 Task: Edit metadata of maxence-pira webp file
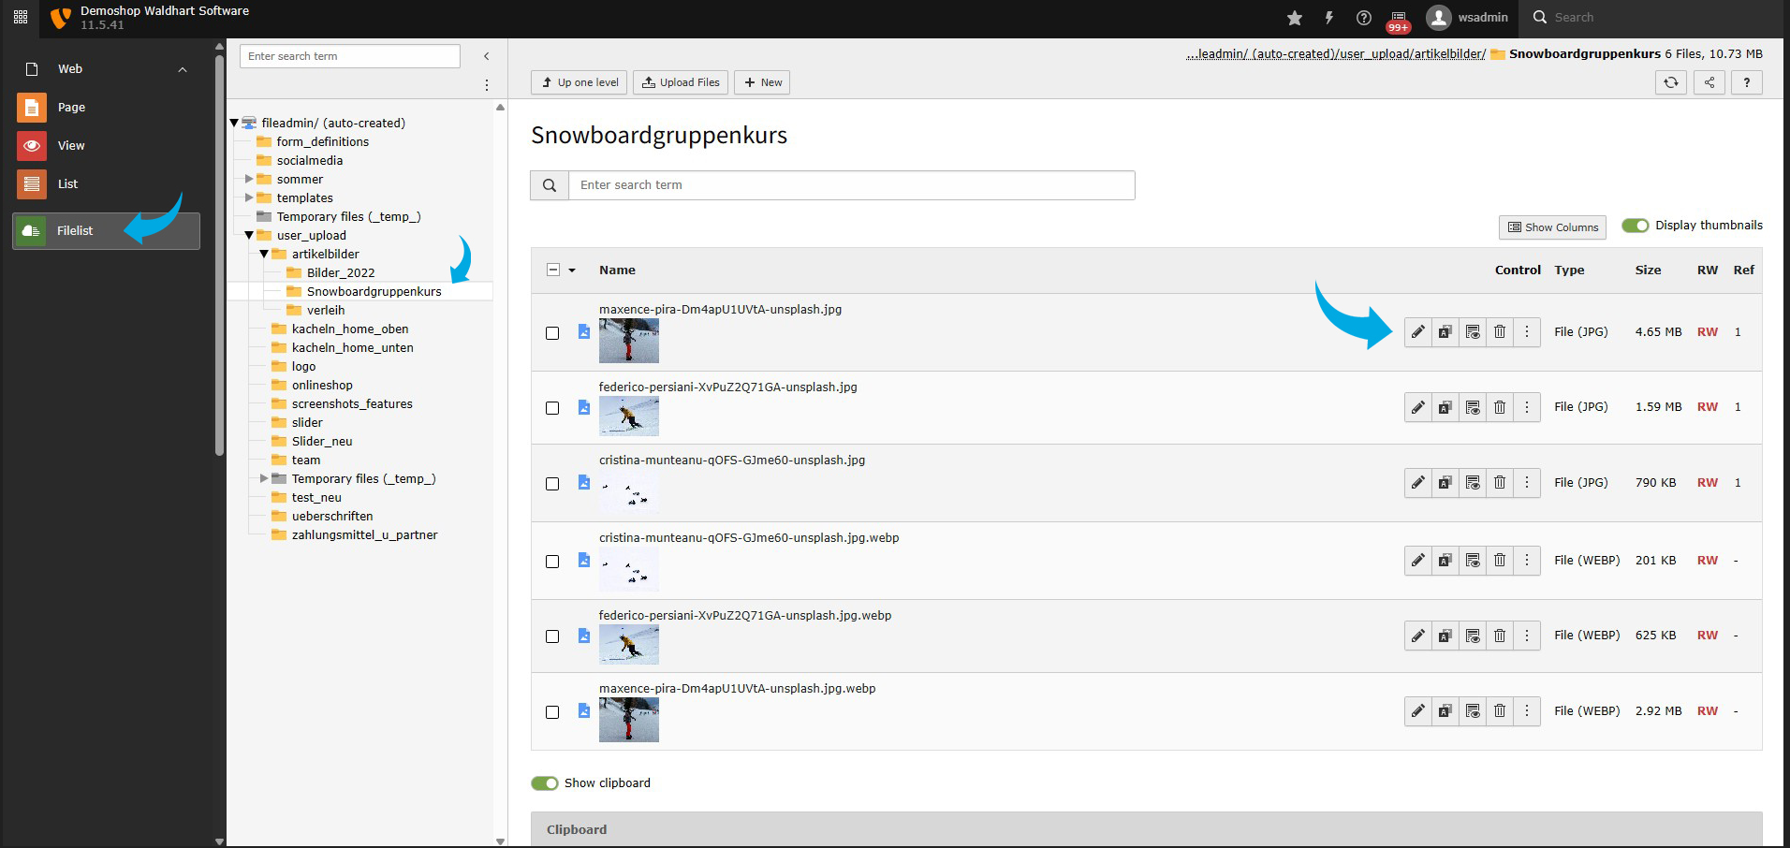click(x=1418, y=711)
